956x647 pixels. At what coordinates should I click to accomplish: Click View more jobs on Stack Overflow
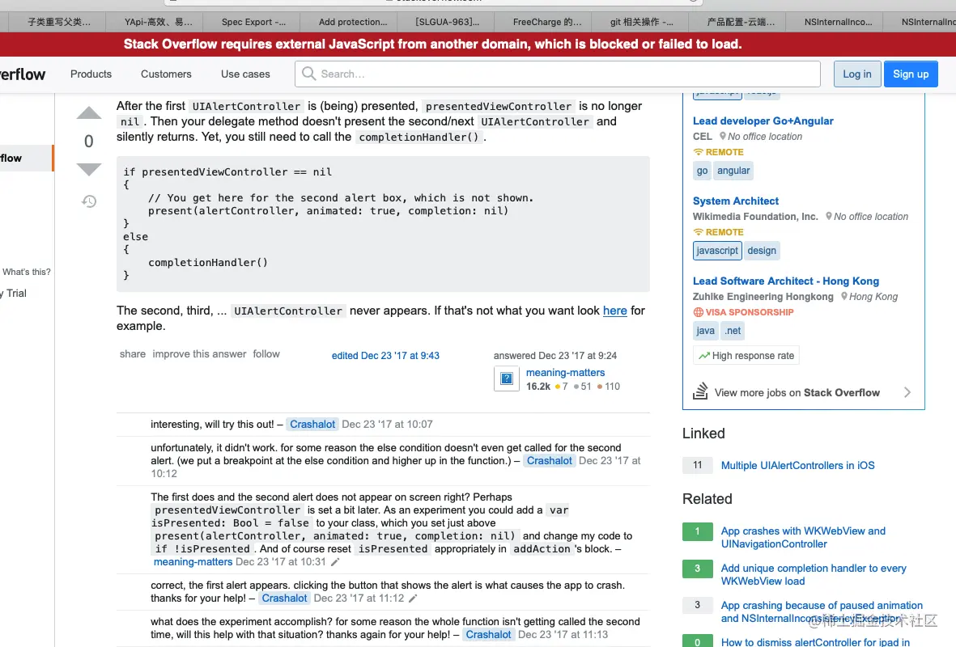click(x=797, y=393)
